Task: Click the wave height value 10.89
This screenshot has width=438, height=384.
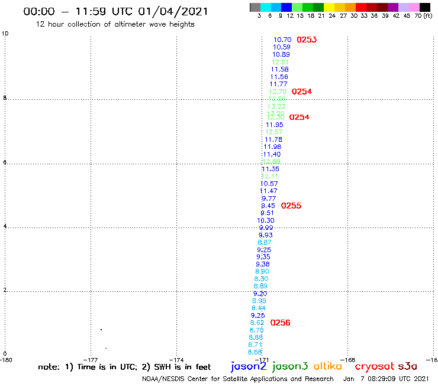Action: point(281,54)
